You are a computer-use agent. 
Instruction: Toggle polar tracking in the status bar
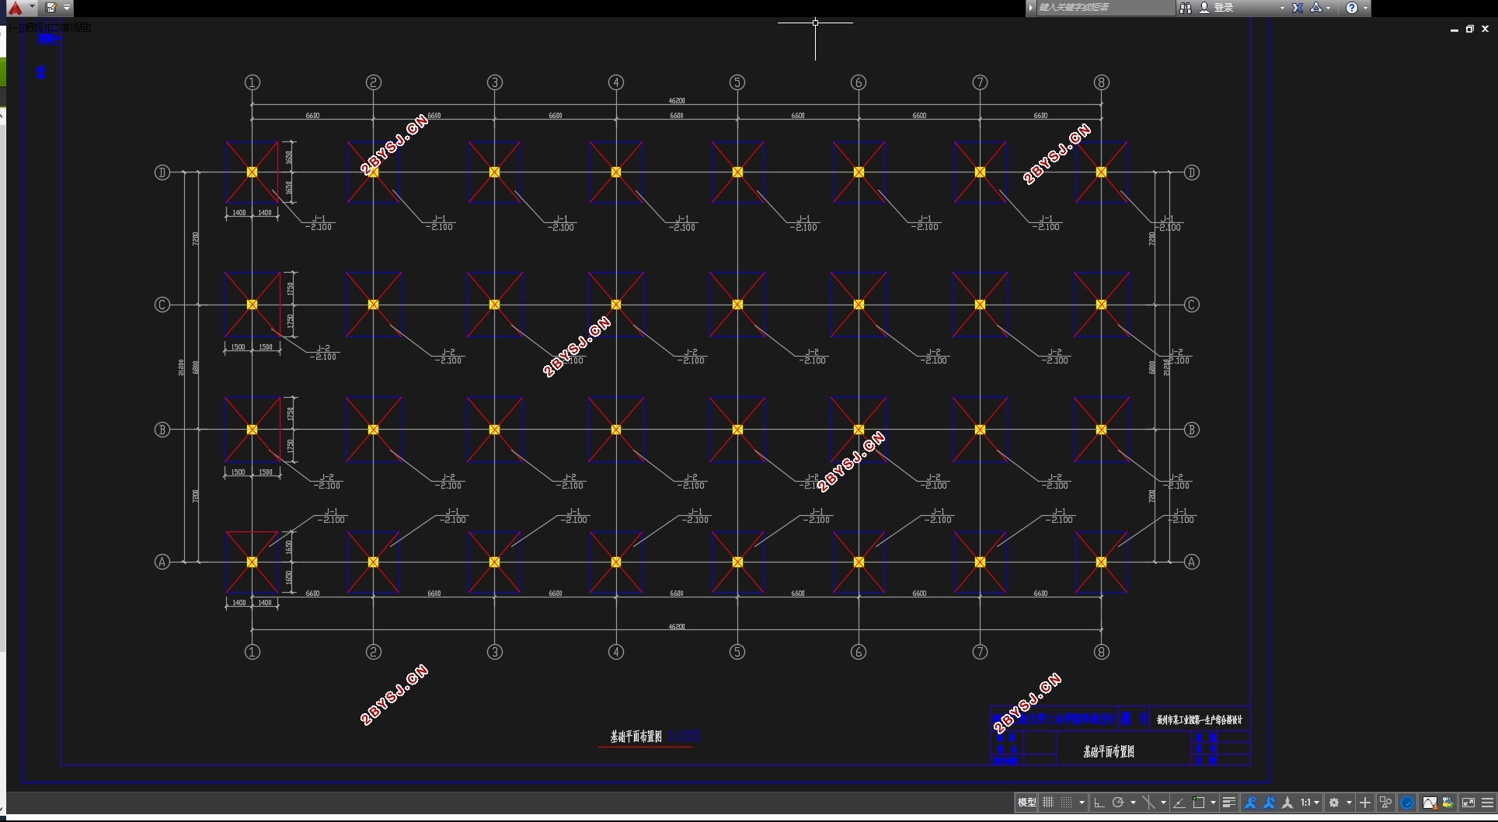1118,803
